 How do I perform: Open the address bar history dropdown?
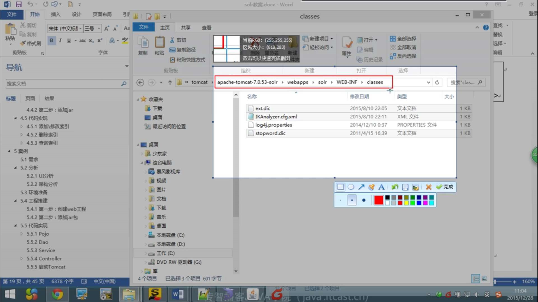(428, 82)
